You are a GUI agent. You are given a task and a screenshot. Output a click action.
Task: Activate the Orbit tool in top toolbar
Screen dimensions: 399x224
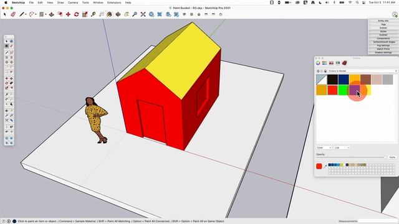pyautogui.click(x=118, y=14)
